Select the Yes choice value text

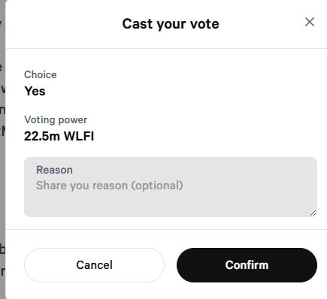click(35, 91)
